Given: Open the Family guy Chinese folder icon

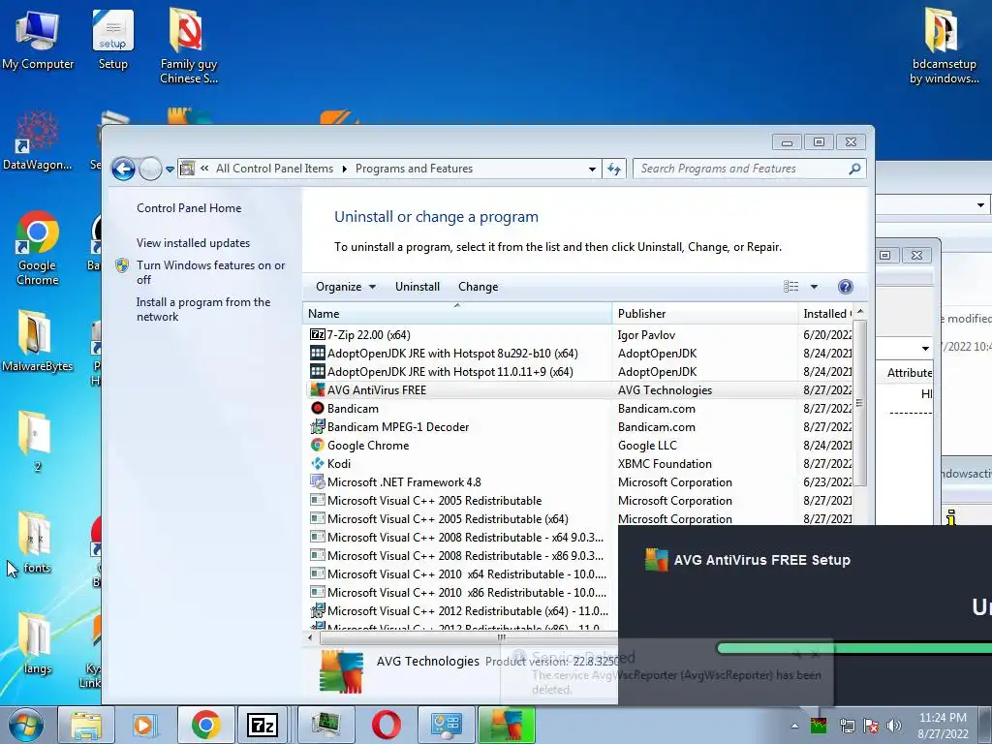Looking at the screenshot, I should pyautogui.click(x=188, y=46).
